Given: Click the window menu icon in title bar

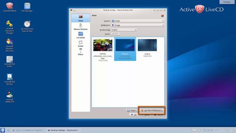Looking at the screenshot, I should (71, 10).
